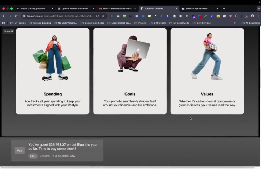Open the green robot-face extension icon
Image resolution: width=261 pixels, height=169 pixels.
pyautogui.click(x=124, y=16)
